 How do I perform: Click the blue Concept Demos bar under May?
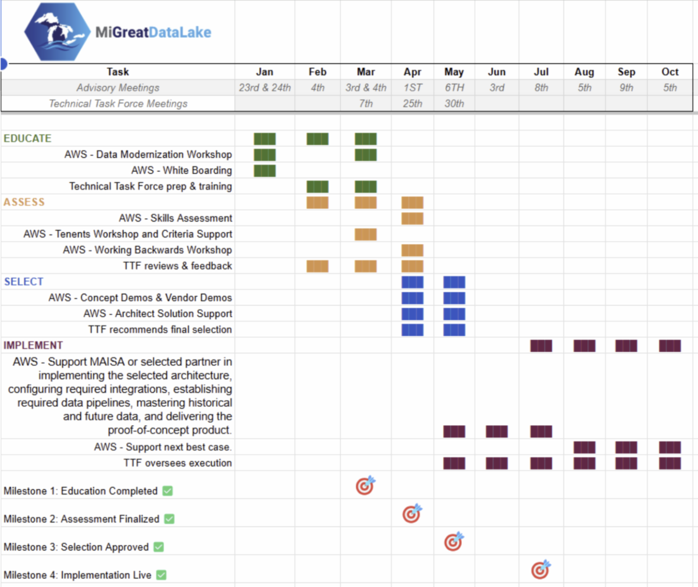[x=454, y=298]
